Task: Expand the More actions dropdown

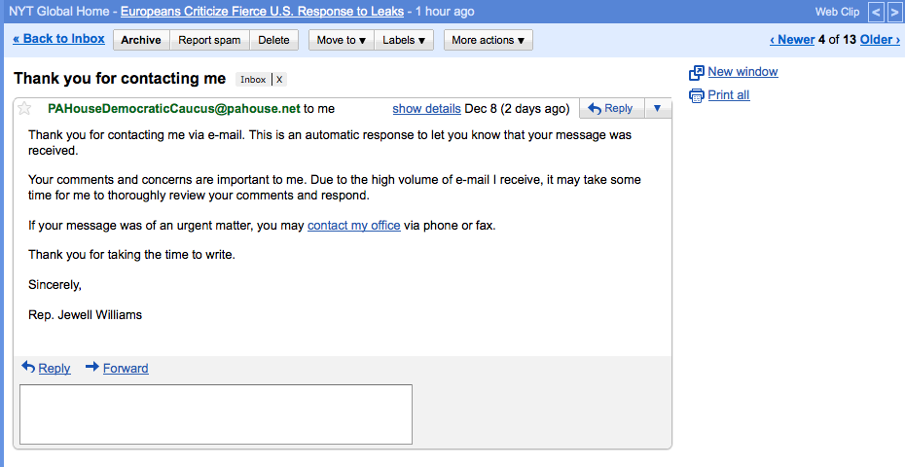Action: (488, 40)
